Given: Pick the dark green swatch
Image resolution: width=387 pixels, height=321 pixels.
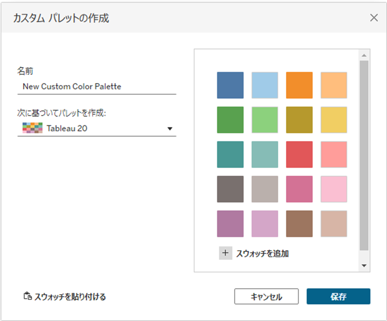Looking at the screenshot, I should coord(230,120).
